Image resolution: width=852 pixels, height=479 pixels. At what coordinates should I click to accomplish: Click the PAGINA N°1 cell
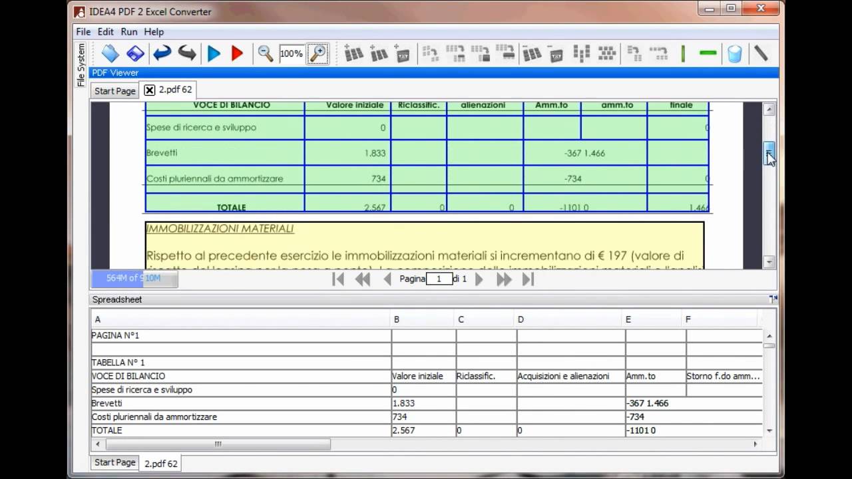coord(241,335)
